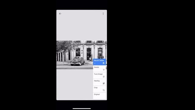Click the Crop tool icon
Screen dimensions: 195x110
pos(104,90)
